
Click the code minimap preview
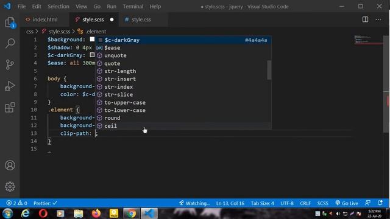[x=367, y=40]
